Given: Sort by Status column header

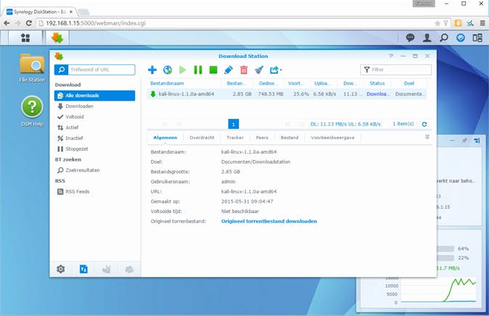Looking at the screenshot, I should pyautogui.click(x=377, y=83).
